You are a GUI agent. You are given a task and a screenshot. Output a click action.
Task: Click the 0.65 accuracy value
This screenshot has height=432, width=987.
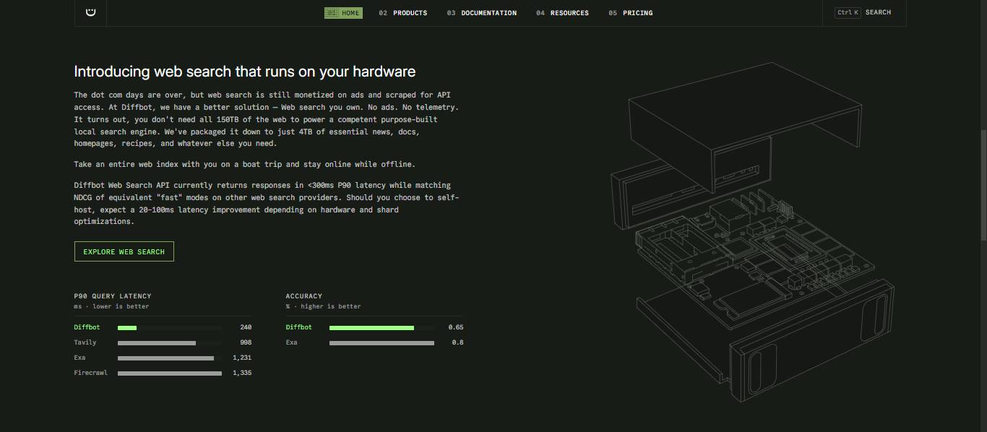(x=456, y=327)
